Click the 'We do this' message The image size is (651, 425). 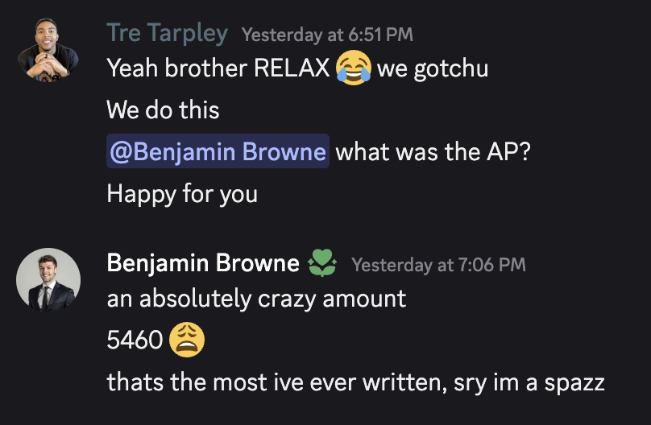[x=163, y=110]
